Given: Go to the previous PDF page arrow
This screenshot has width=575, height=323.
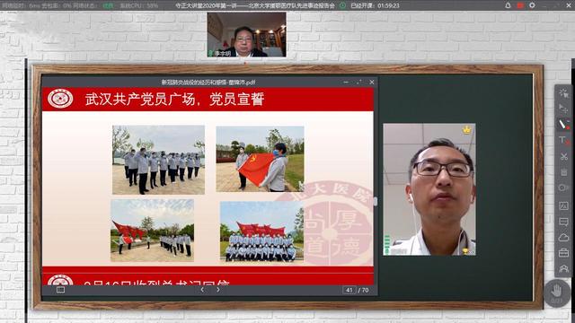Looking at the screenshot, I should [x=202, y=290].
